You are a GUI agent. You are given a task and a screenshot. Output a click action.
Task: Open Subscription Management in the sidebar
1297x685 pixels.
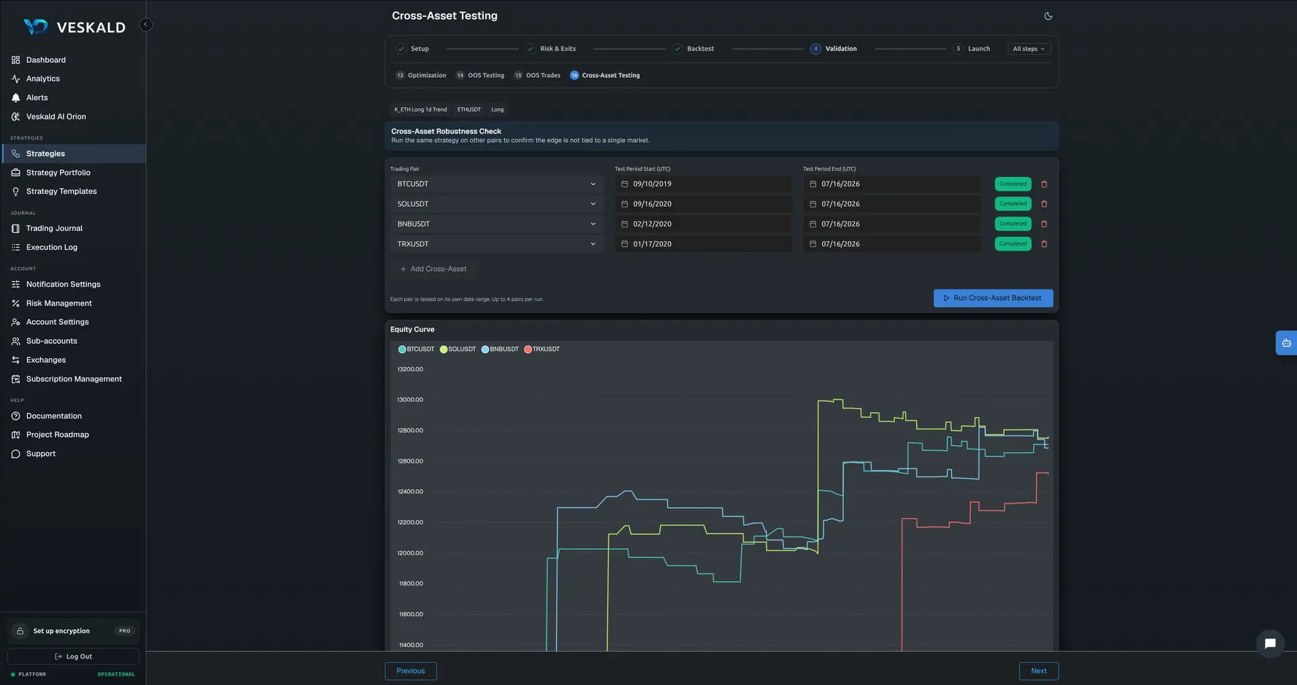click(73, 379)
